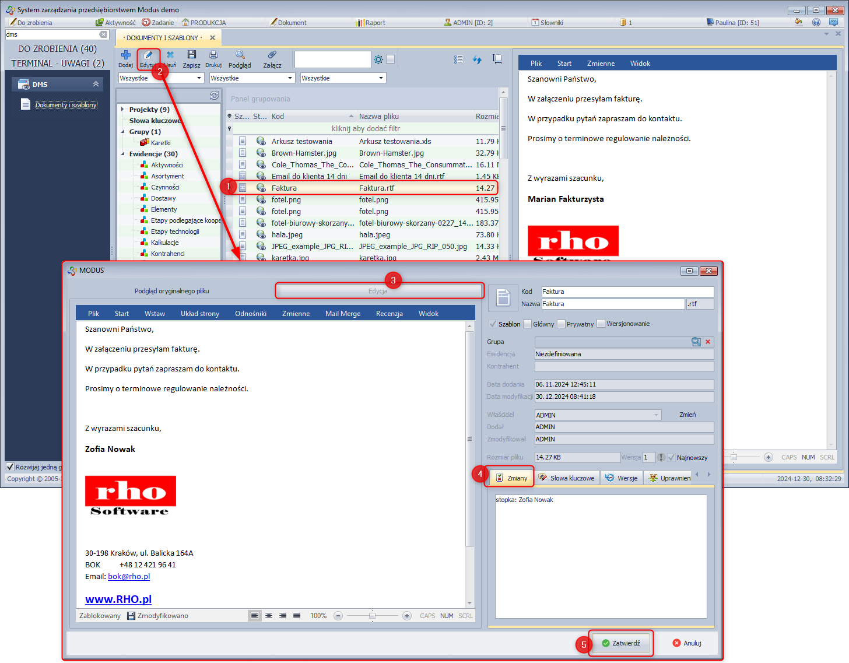The height and width of the screenshot is (663, 849).
Task: Click the Grupa lookup magnifier icon
Action: [696, 342]
